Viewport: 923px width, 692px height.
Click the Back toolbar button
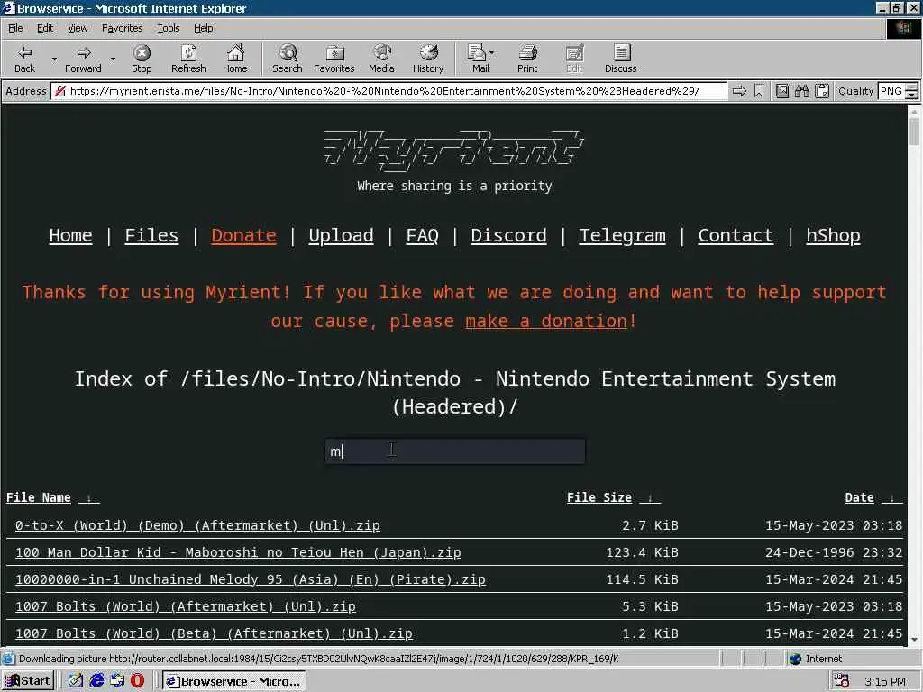coord(24,59)
